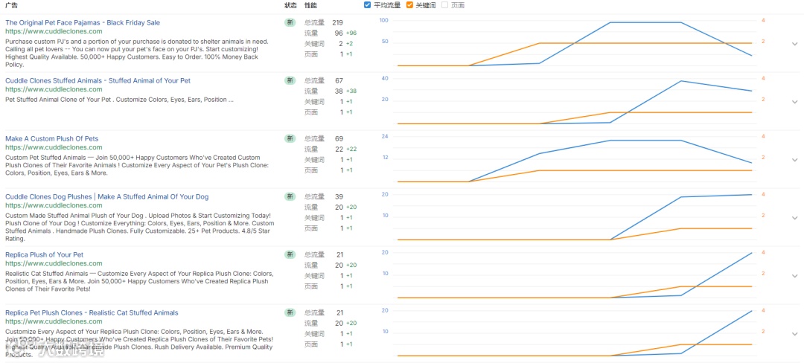The image size is (804, 363).
Task: Select traffic value 96
Action: tap(339, 33)
